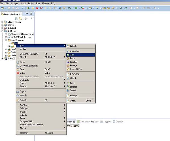170x141 pixels.
Task: Click Collapse All icon in Project Explorer
Action: pyautogui.click(x=16, y=18)
